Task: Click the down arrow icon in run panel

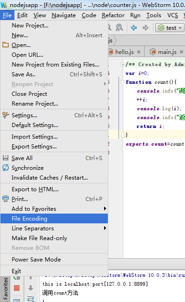Action: tap(31, 288)
